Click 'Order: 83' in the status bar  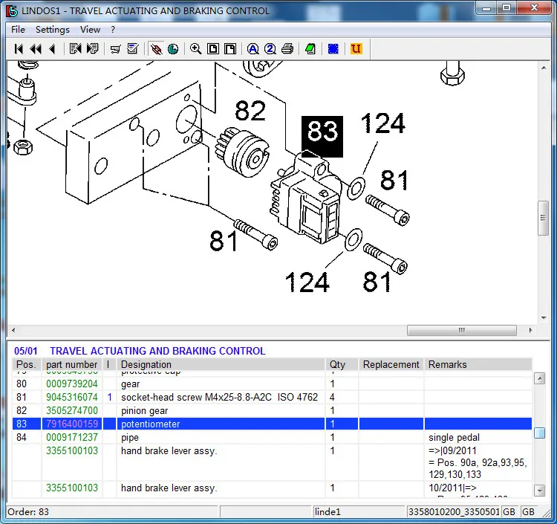click(x=28, y=512)
